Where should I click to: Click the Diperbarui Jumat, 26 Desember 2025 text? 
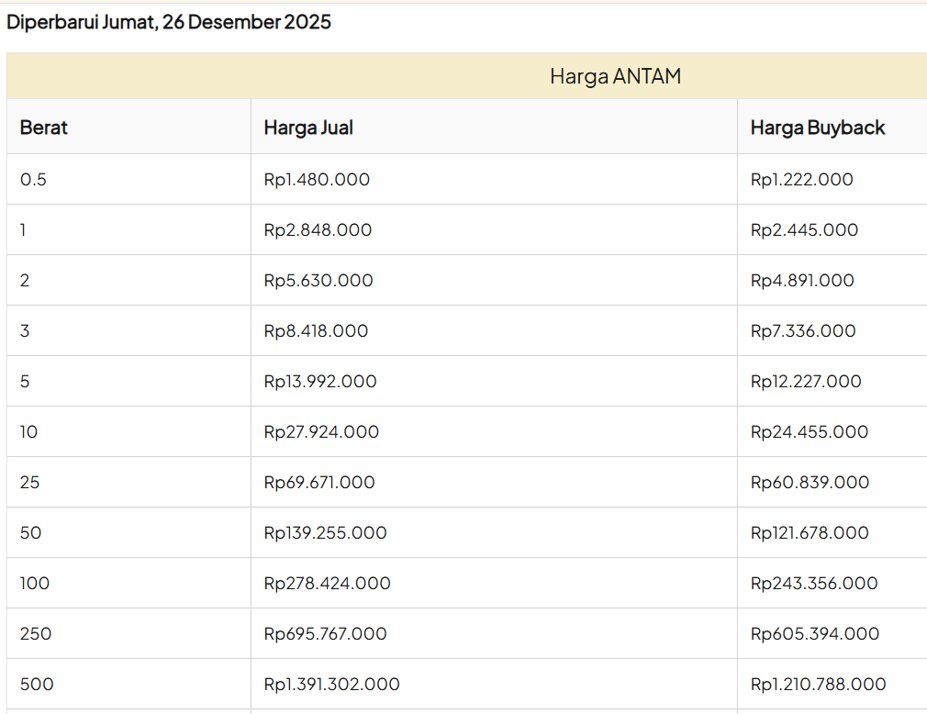tap(169, 23)
